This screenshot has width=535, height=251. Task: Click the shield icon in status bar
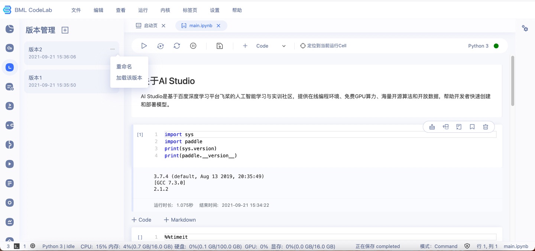tap(467, 246)
